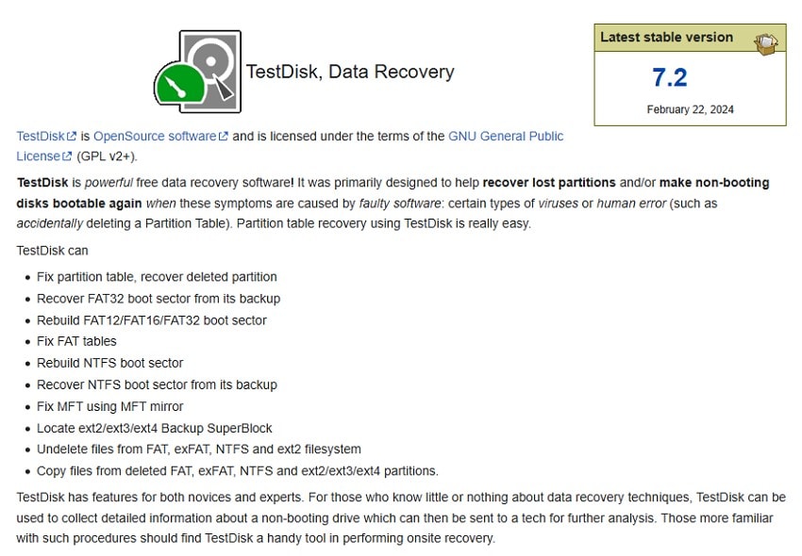Click 'Rebuild NTFS boot sector' list item
This screenshot has height=556, width=802.
[109, 363]
